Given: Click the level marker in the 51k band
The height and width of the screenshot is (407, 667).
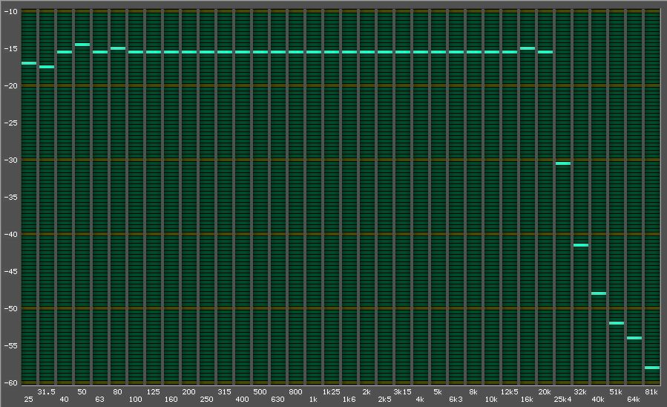Looking at the screenshot, I should (617, 323).
